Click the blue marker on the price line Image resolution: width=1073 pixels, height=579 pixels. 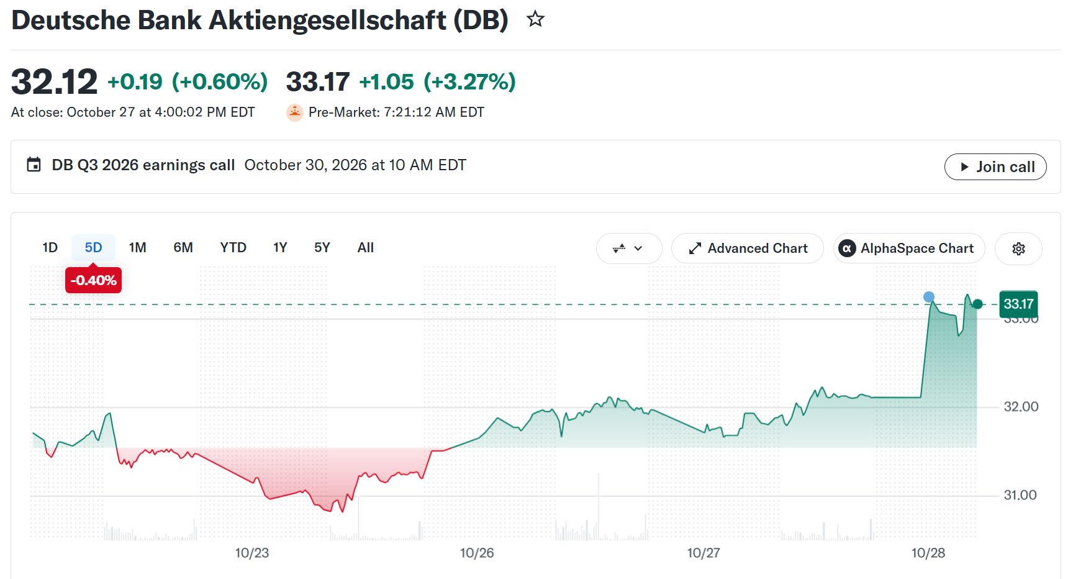(x=929, y=297)
